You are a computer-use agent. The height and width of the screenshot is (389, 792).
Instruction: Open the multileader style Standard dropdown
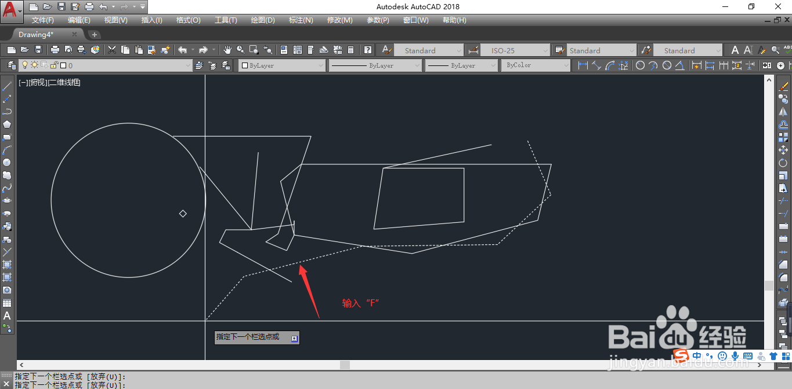point(688,50)
